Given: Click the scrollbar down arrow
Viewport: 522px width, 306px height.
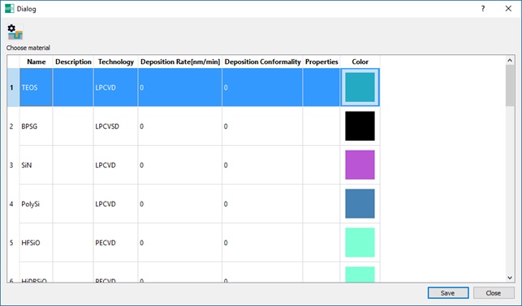Looking at the screenshot, I should (510, 278).
